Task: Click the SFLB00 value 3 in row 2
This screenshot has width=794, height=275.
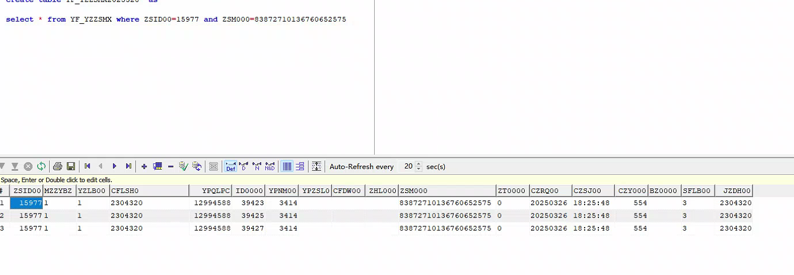Action: pyautogui.click(x=684, y=216)
